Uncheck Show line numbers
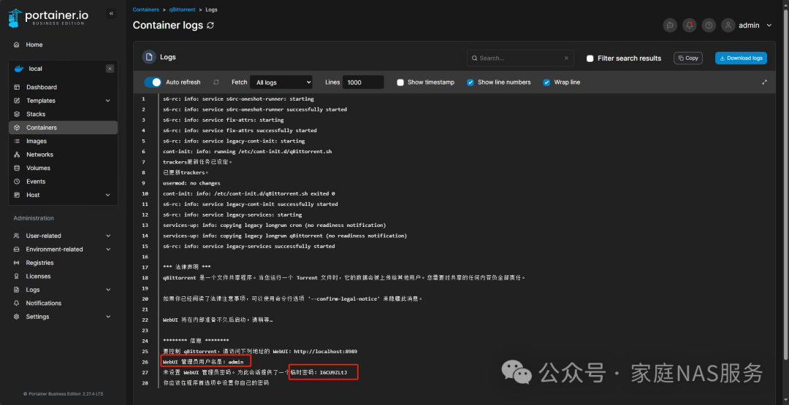The image size is (789, 405). (470, 82)
